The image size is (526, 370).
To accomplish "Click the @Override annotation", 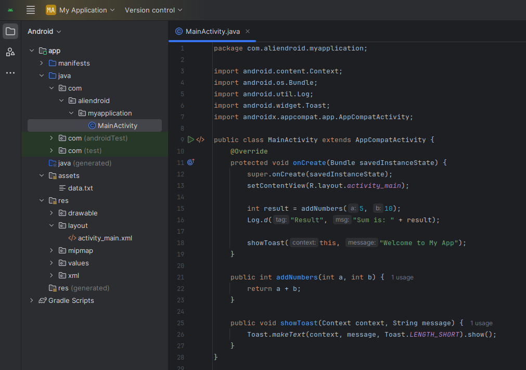I will click(249, 151).
